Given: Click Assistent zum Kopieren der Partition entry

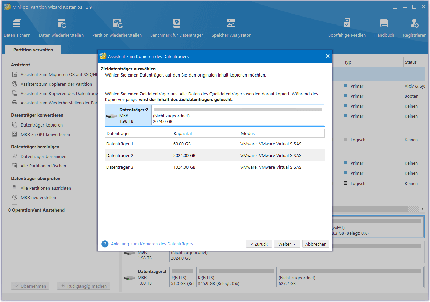Looking at the screenshot, I should 56,84.
